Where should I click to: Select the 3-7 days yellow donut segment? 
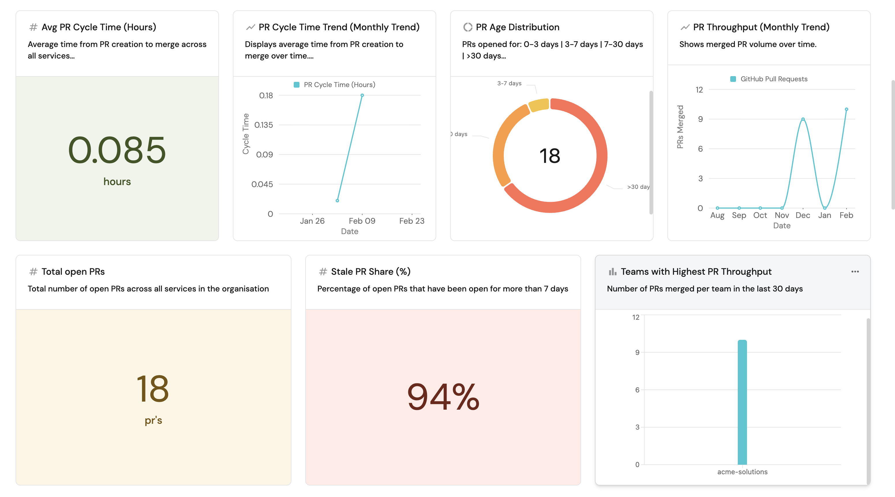click(x=539, y=105)
